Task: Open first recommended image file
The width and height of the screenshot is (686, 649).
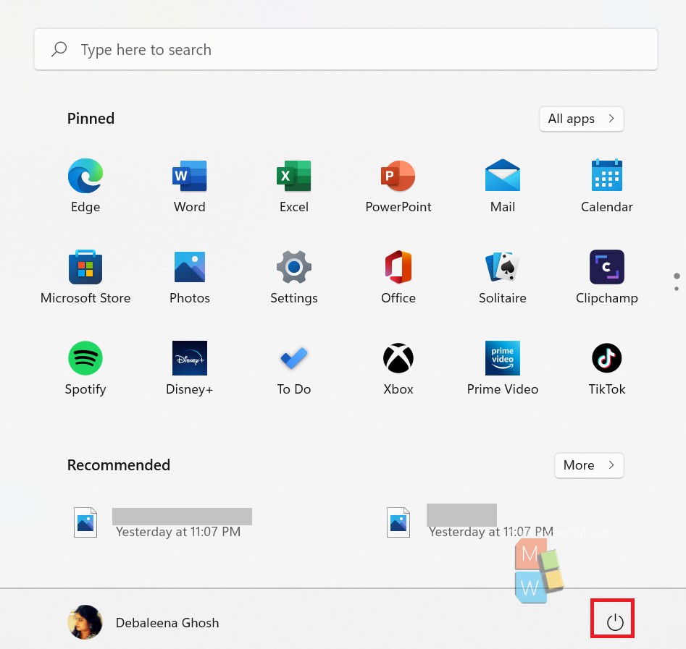Action: (163, 522)
